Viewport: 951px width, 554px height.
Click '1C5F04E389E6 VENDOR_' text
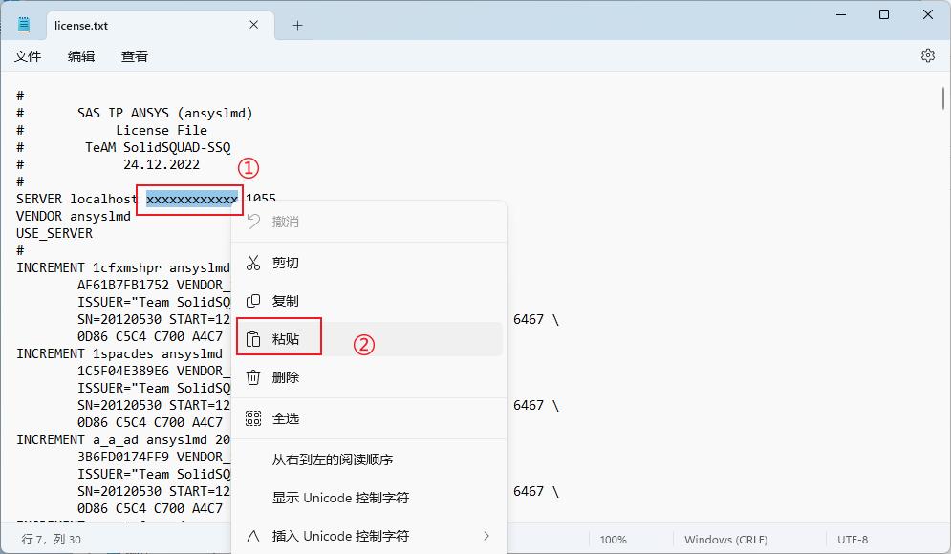tap(154, 371)
